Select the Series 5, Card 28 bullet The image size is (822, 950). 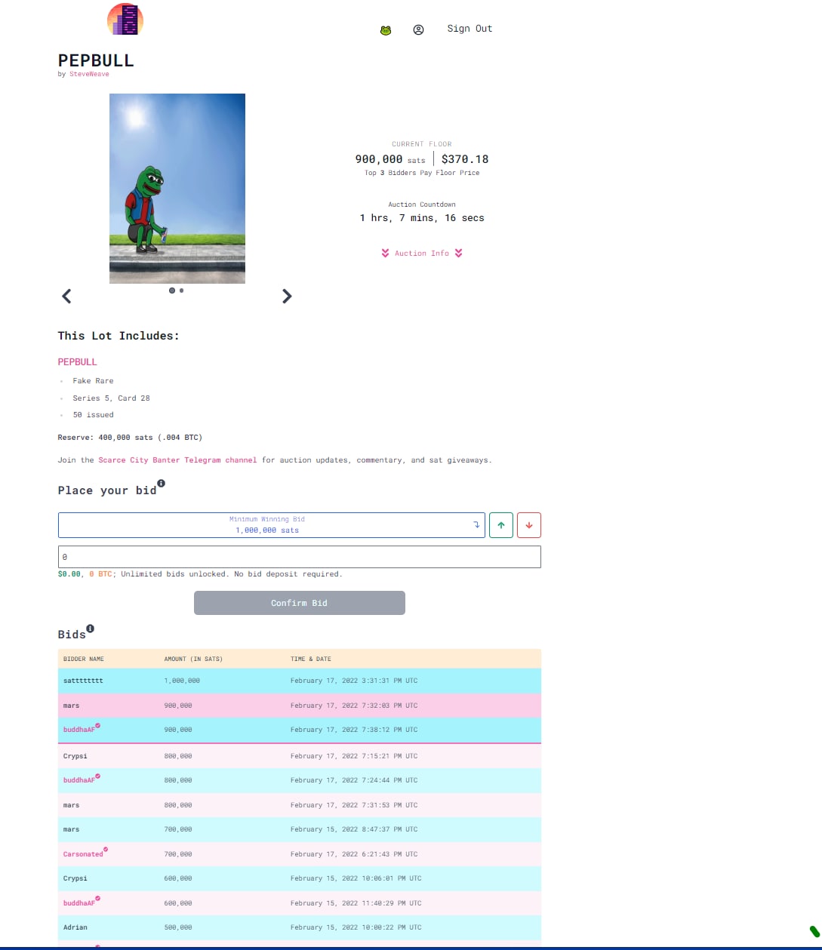tap(111, 398)
